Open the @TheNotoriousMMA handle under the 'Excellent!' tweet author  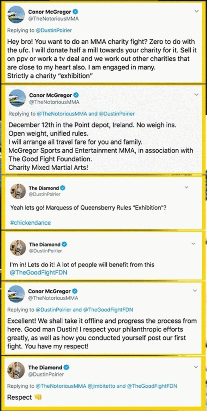click(x=53, y=298)
